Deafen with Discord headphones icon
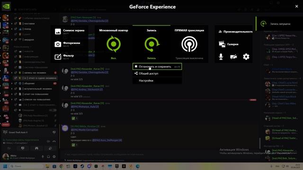The image size is (303, 170). point(48,157)
